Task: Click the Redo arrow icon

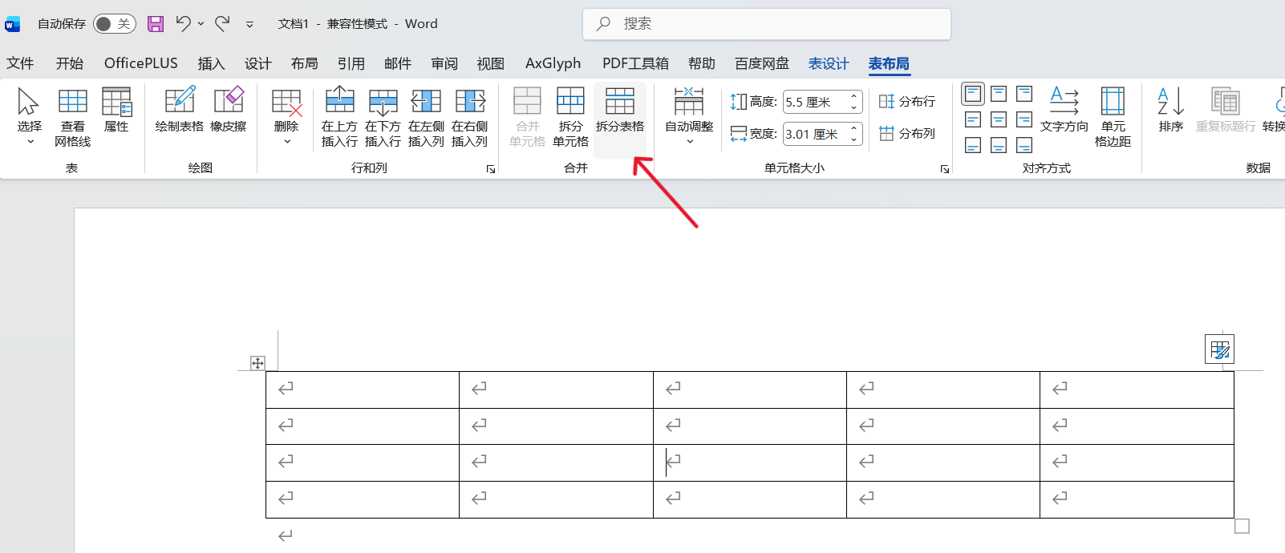Action: pyautogui.click(x=223, y=24)
